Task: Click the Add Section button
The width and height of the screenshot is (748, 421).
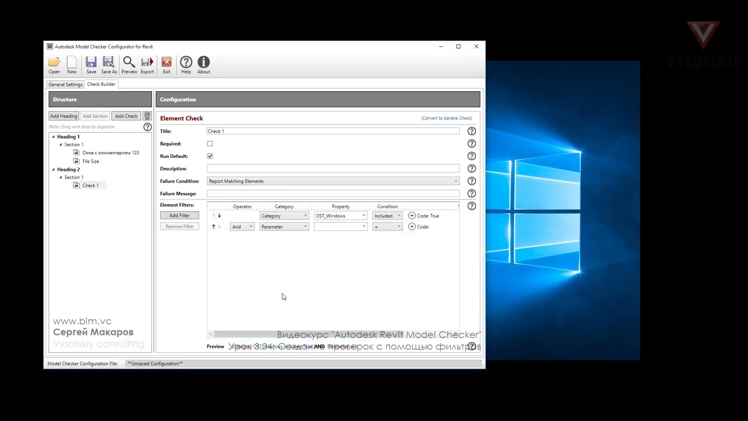Action: coord(95,116)
